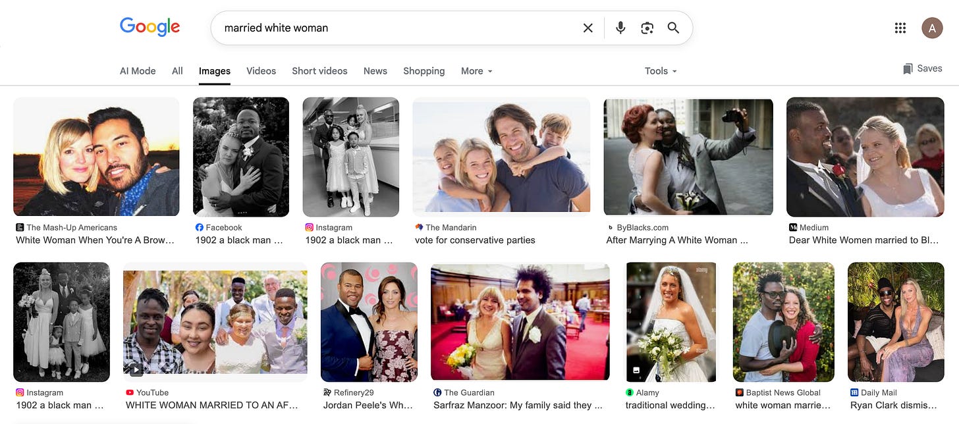
Task: Open Saves bookmark icon
Action: point(908,68)
